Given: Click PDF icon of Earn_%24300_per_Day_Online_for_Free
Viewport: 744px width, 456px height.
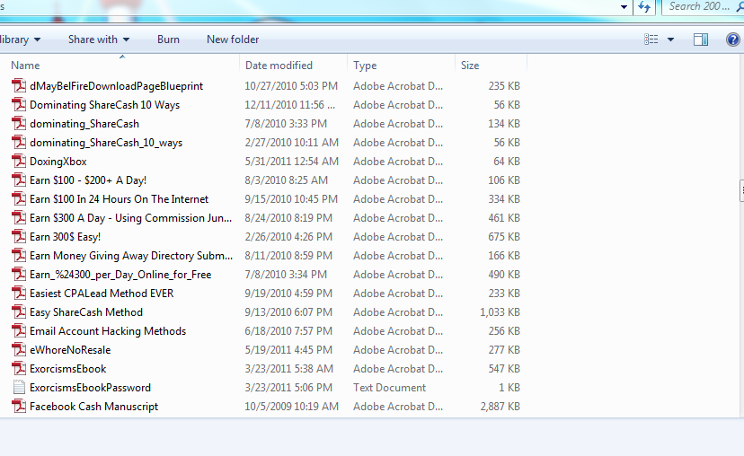Looking at the screenshot, I should coord(19,275).
